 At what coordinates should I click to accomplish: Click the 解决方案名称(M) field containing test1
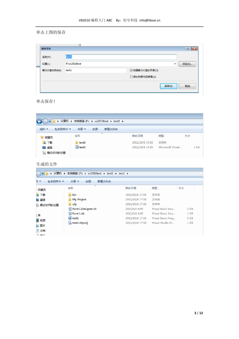coord(96,70)
